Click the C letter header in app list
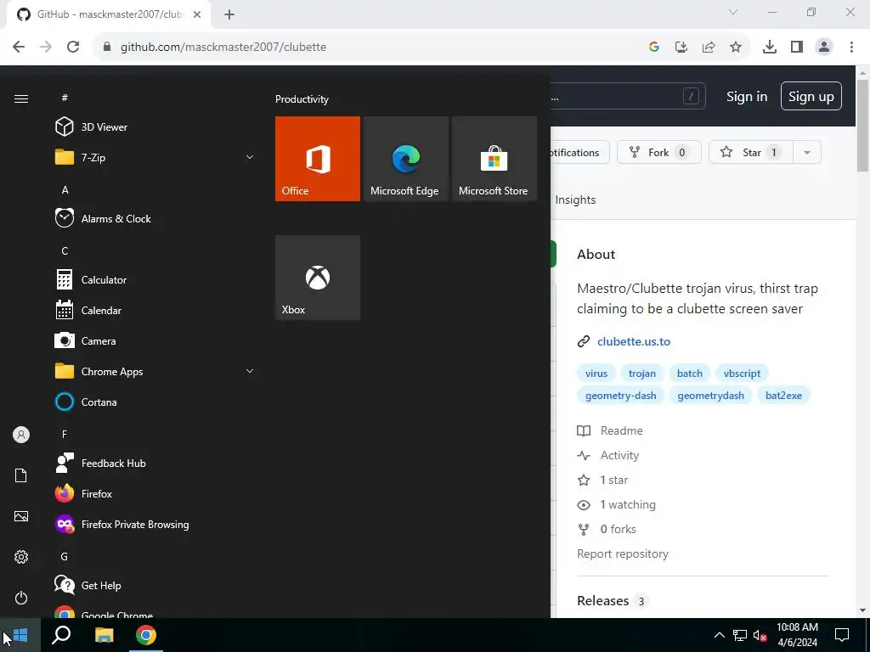 click(x=65, y=250)
